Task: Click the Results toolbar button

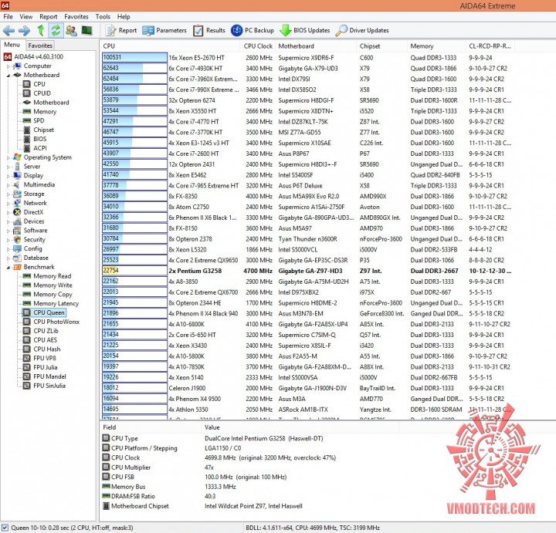Action: point(208,30)
